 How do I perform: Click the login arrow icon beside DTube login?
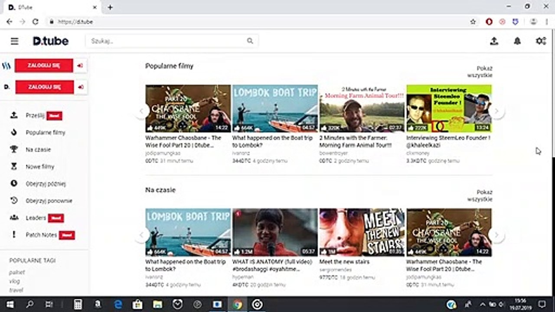point(80,87)
